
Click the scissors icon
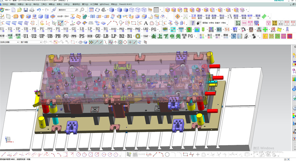pos(185,16)
